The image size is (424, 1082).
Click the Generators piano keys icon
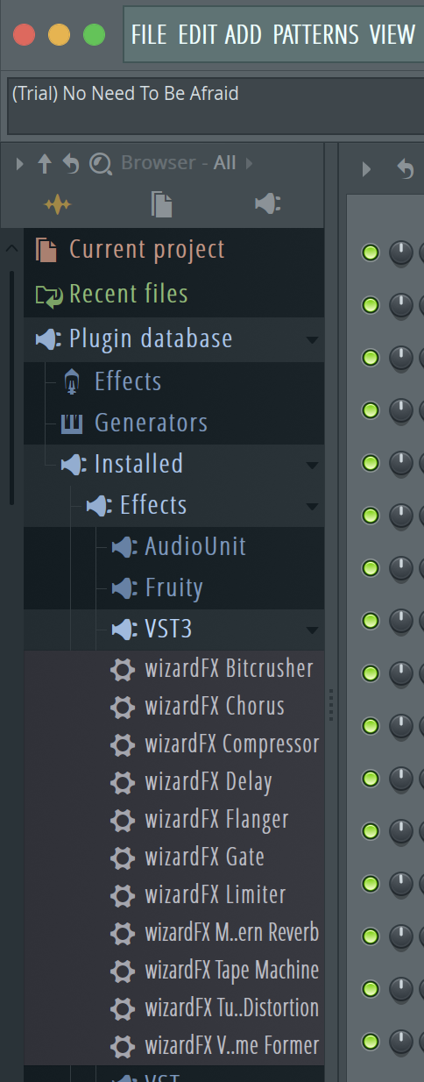click(72, 424)
